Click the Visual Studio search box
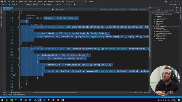 [76, 1]
